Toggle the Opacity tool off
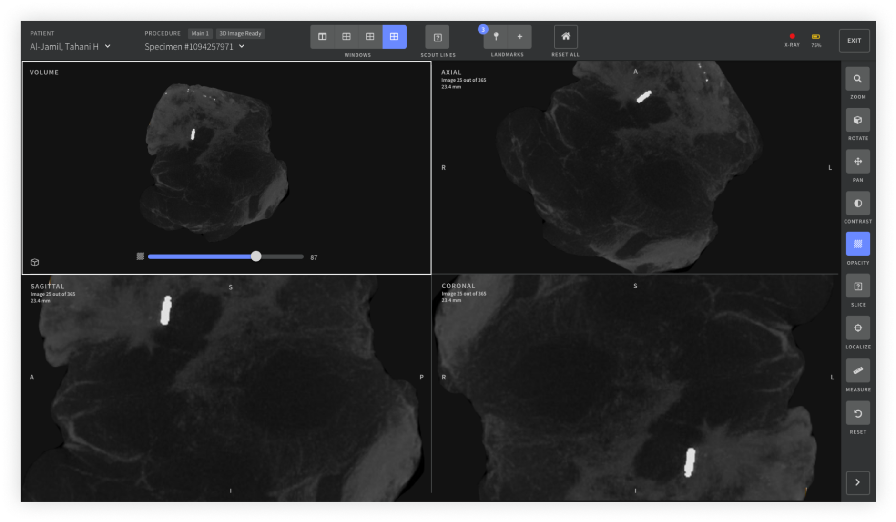The image size is (896, 522). 857,244
